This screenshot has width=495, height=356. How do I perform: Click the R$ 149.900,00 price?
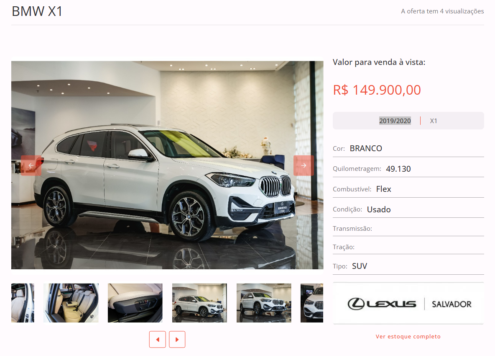point(377,90)
